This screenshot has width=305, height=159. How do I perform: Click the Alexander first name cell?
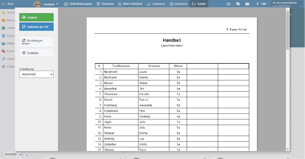(154, 105)
